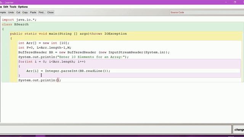Click the 'public static void main' line

point(69,34)
